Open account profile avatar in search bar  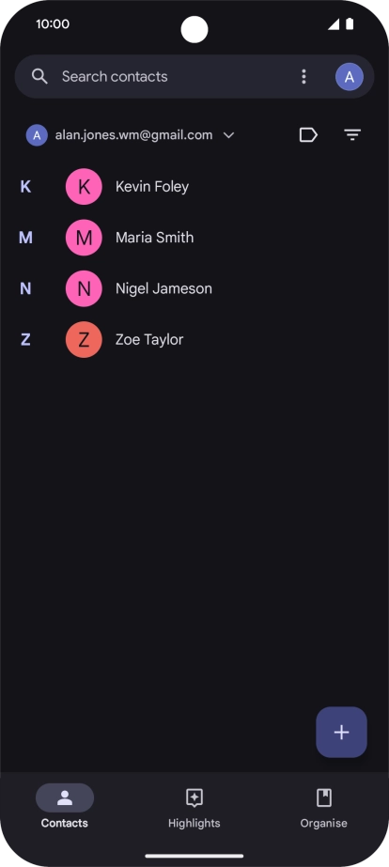coord(350,76)
